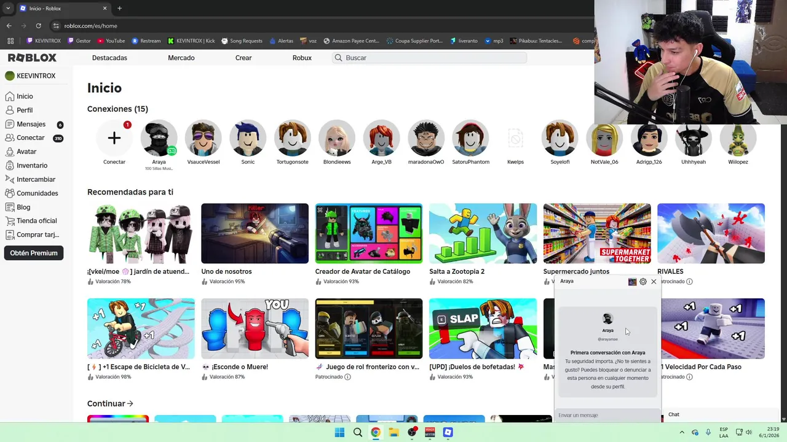Viewport: 787px width, 442px height.
Task: Open Crear in top navigation
Action: pyautogui.click(x=243, y=58)
